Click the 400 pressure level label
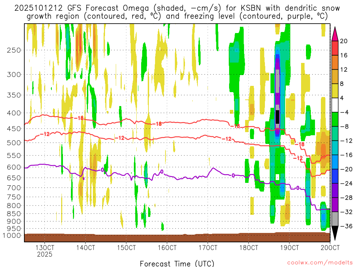This screenshot has width=356, height=267. click(x=14, y=113)
